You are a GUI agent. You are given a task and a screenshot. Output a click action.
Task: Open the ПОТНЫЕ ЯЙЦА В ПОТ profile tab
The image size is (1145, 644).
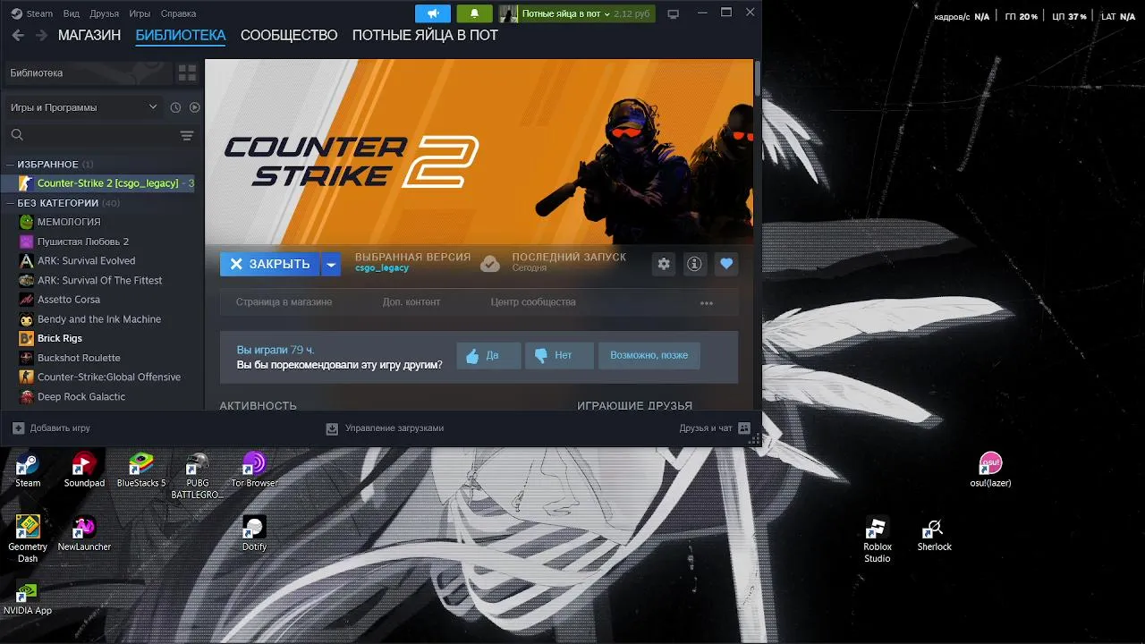click(x=425, y=36)
